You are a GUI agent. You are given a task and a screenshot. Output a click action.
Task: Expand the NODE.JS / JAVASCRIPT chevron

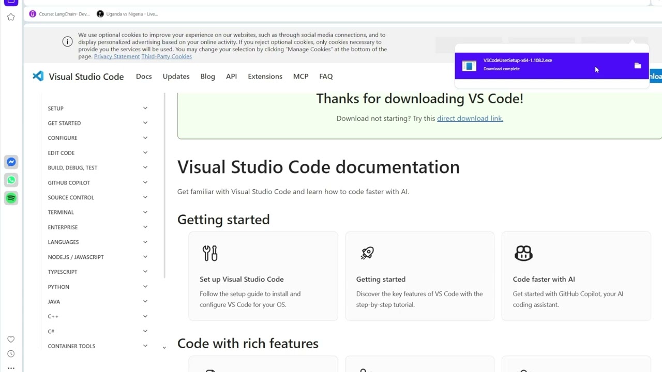click(145, 257)
